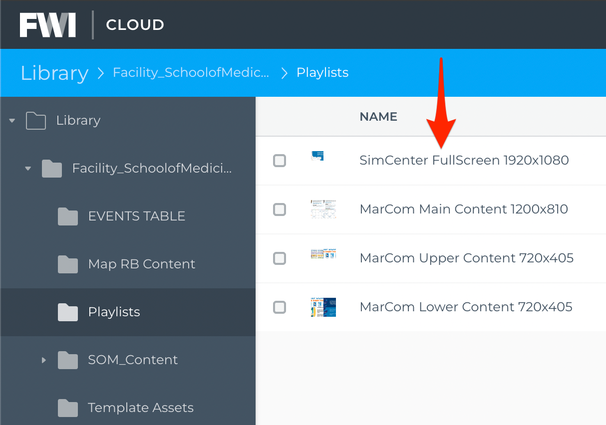Click the FWI Cloud logo
Image resolution: width=606 pixels, height=425 pixels.
pyautogui.click(x=92, y=24)
